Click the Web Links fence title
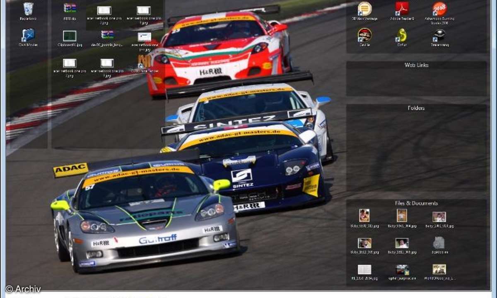This screenshot has height=298, width=497. 417,65
